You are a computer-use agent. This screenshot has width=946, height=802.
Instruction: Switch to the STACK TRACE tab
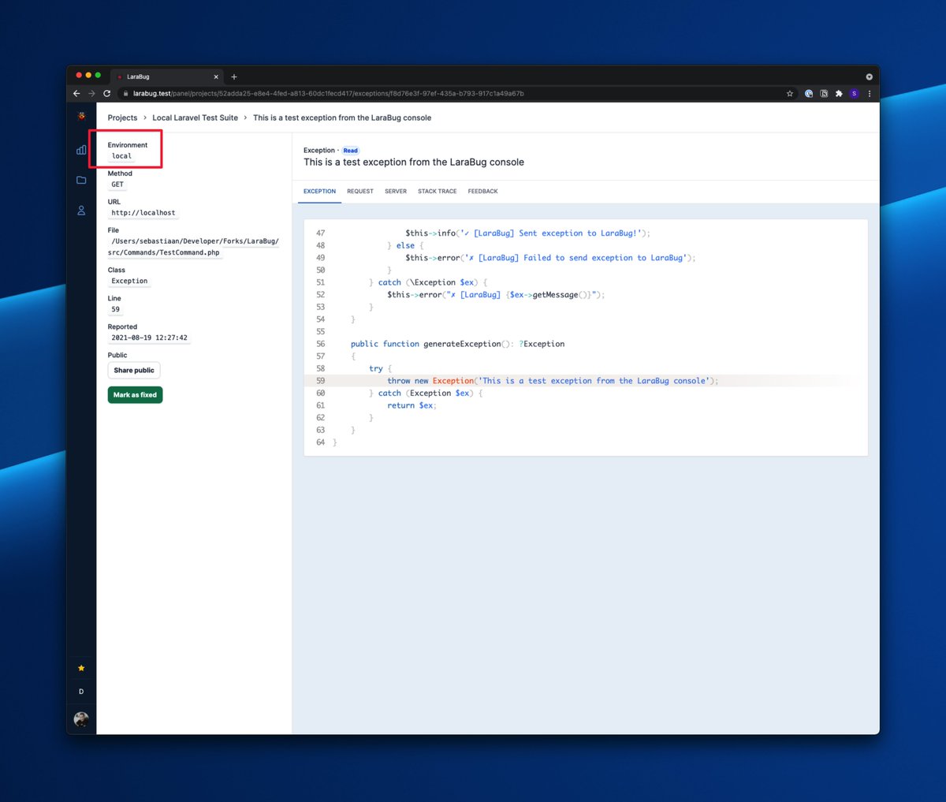437,191
